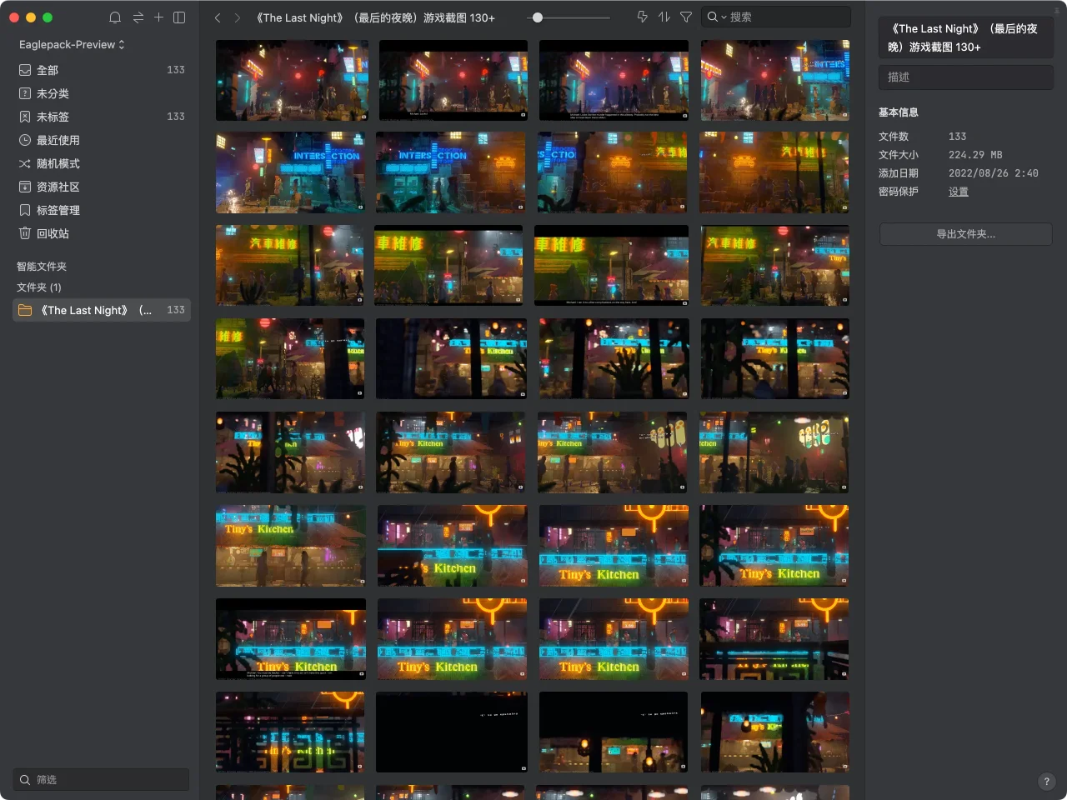Open 标签管理 in the sidebar
This screenshot has width=1067, height=800.
[102, 210]
